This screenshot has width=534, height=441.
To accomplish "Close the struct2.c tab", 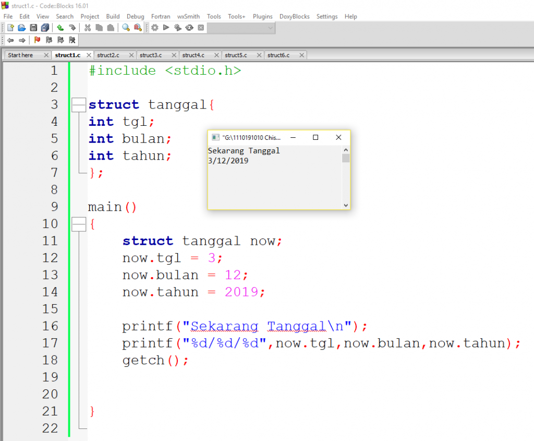I will (131, 55).
